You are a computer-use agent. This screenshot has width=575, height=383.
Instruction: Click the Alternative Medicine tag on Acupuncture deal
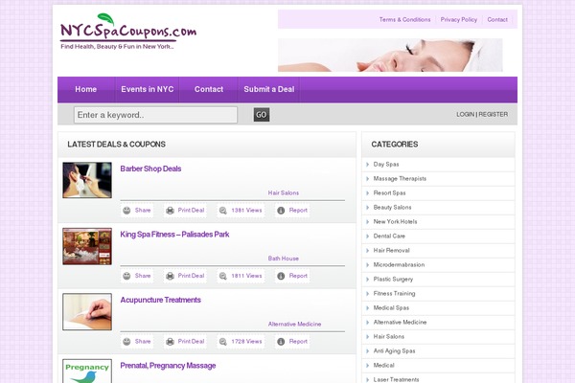pos(294,324)
